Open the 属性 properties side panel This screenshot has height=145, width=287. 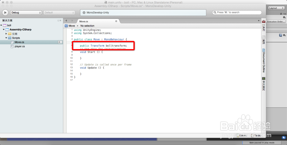tap(263, 40)
